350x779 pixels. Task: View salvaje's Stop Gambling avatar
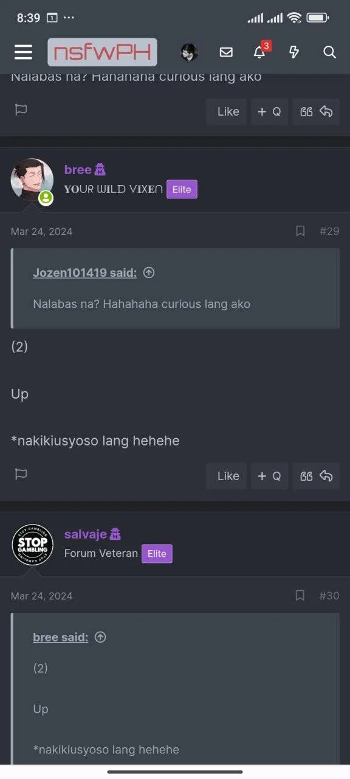pyautogui.click(x=33, y=545)
